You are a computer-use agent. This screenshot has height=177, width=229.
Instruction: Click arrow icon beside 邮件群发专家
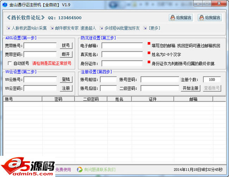pyautogui.click(x=52, y=28)
